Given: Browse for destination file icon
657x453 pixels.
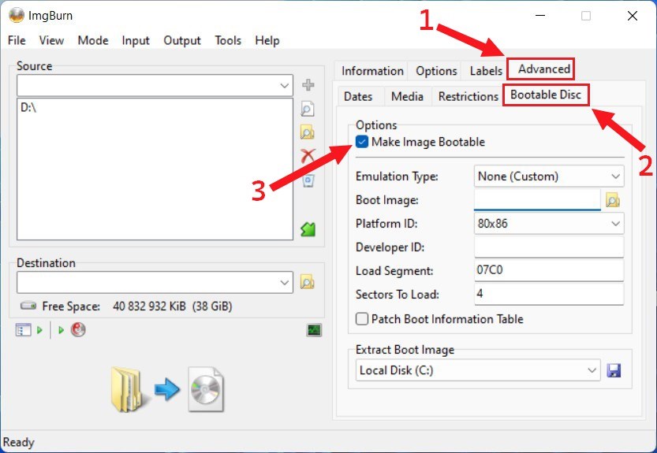Looking at the screenshot, I should pyautogui.click(x=308, y=282).
